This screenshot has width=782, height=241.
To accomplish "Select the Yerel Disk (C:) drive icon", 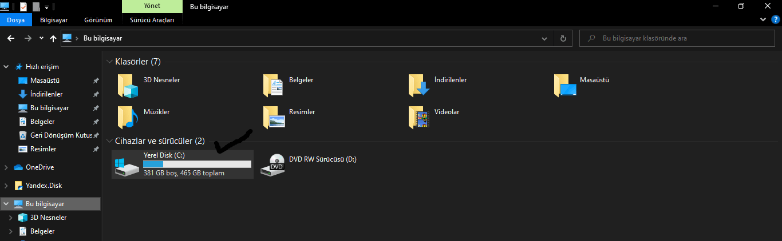I will (127, 166).
